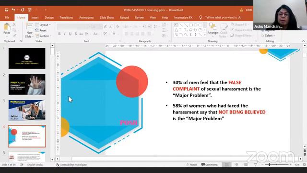Open the Impression FX tab
This screenshot has width=307, height=173.
(x=183, y=17)
